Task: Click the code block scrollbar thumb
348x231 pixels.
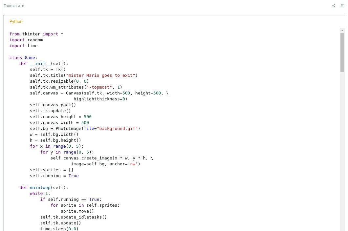Action: [342, 52]
